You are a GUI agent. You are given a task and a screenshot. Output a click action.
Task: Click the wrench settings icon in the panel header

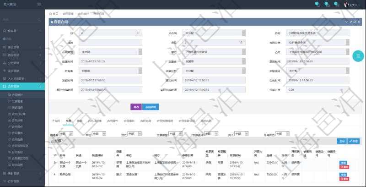click(350, 22)
